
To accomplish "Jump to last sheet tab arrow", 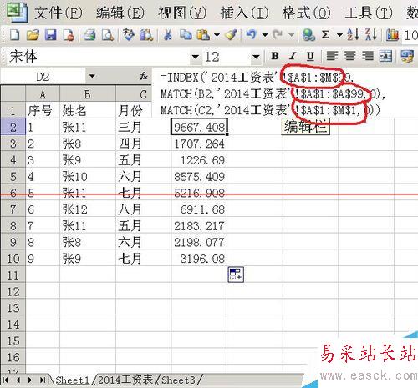I will pyautogui.click(x=43, y=380).
